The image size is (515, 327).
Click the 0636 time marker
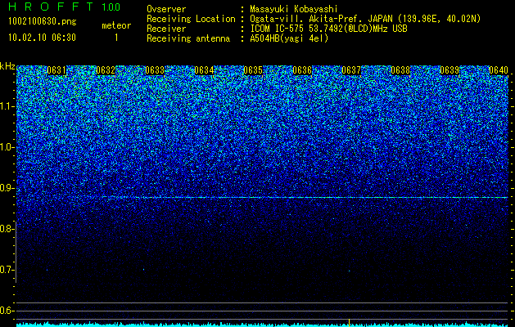[302, 70]
